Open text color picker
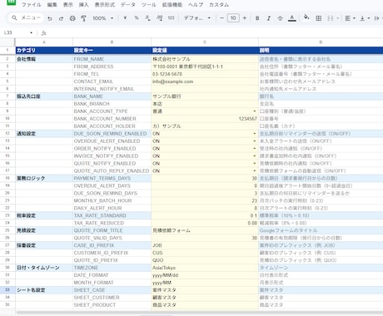The width and height of the screenshot is (383, 316). pos(291,18)
